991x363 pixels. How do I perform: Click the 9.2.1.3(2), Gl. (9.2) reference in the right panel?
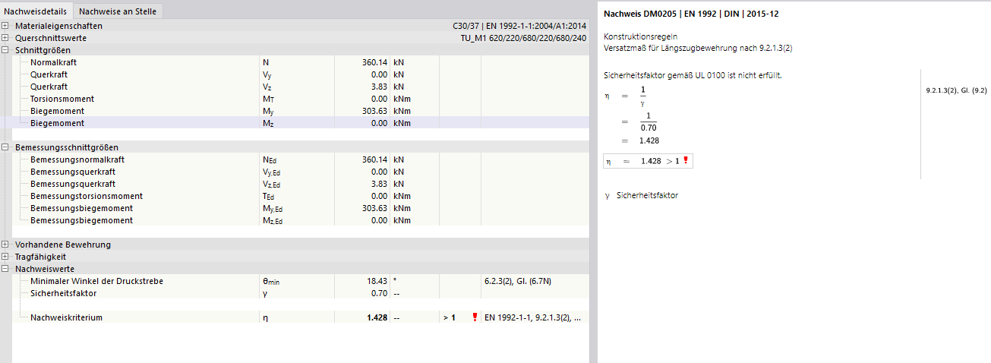pos(955,90)
